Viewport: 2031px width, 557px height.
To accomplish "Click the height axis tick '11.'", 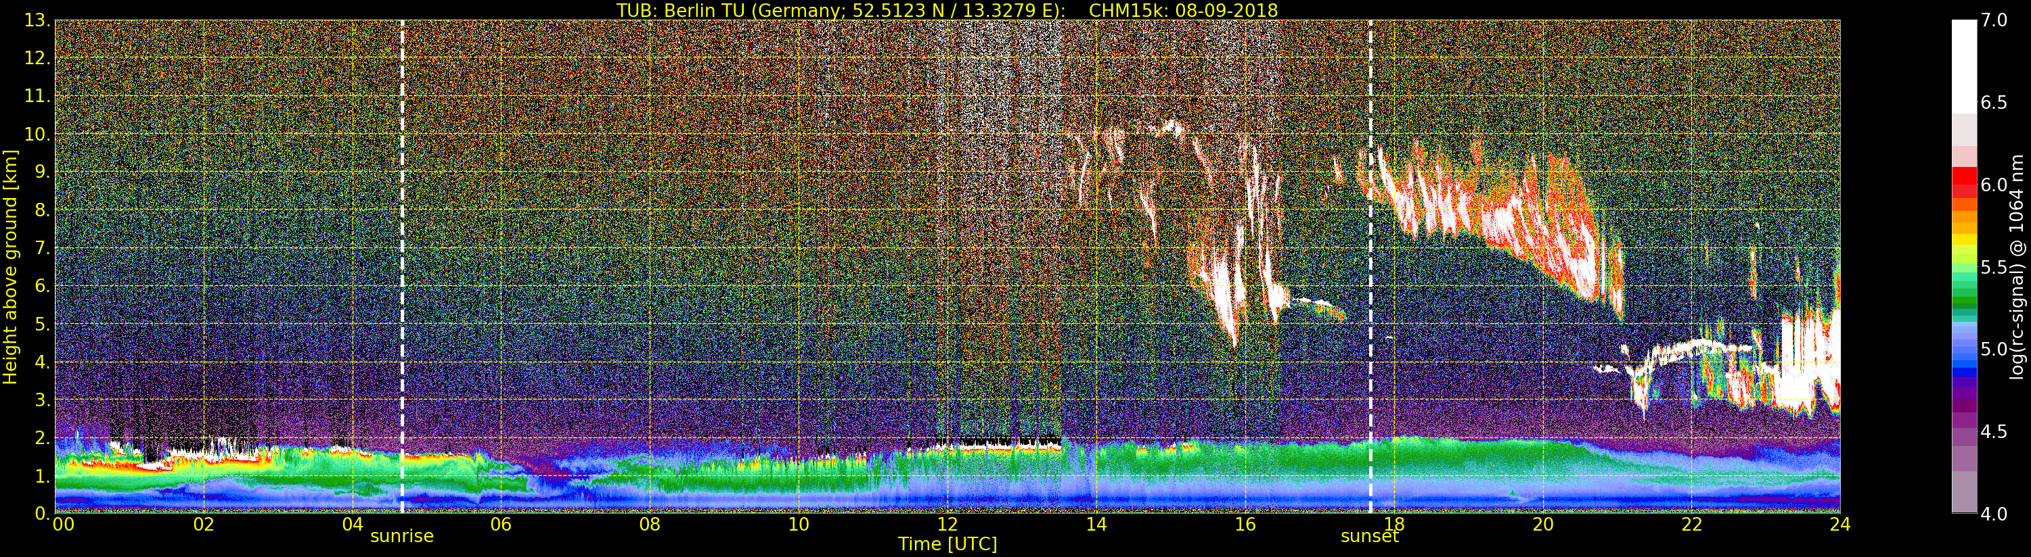I will tap(37, 96).
